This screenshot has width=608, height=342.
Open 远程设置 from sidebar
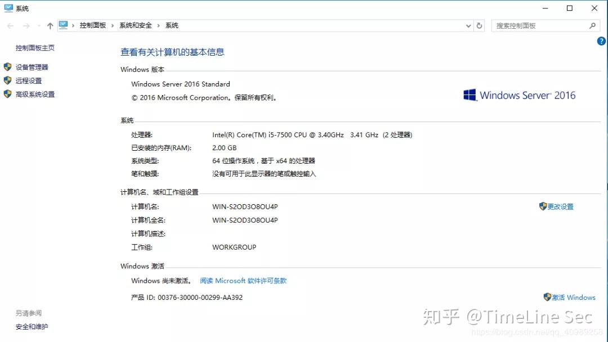tap(29, 80)
